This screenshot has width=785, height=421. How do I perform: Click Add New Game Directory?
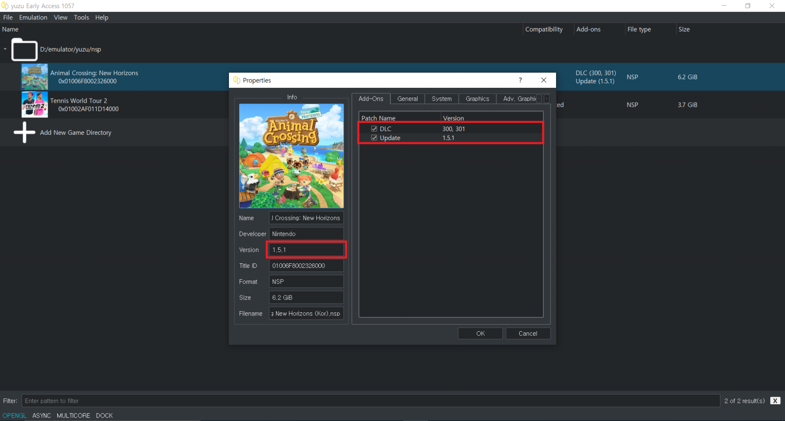(76, 133)
